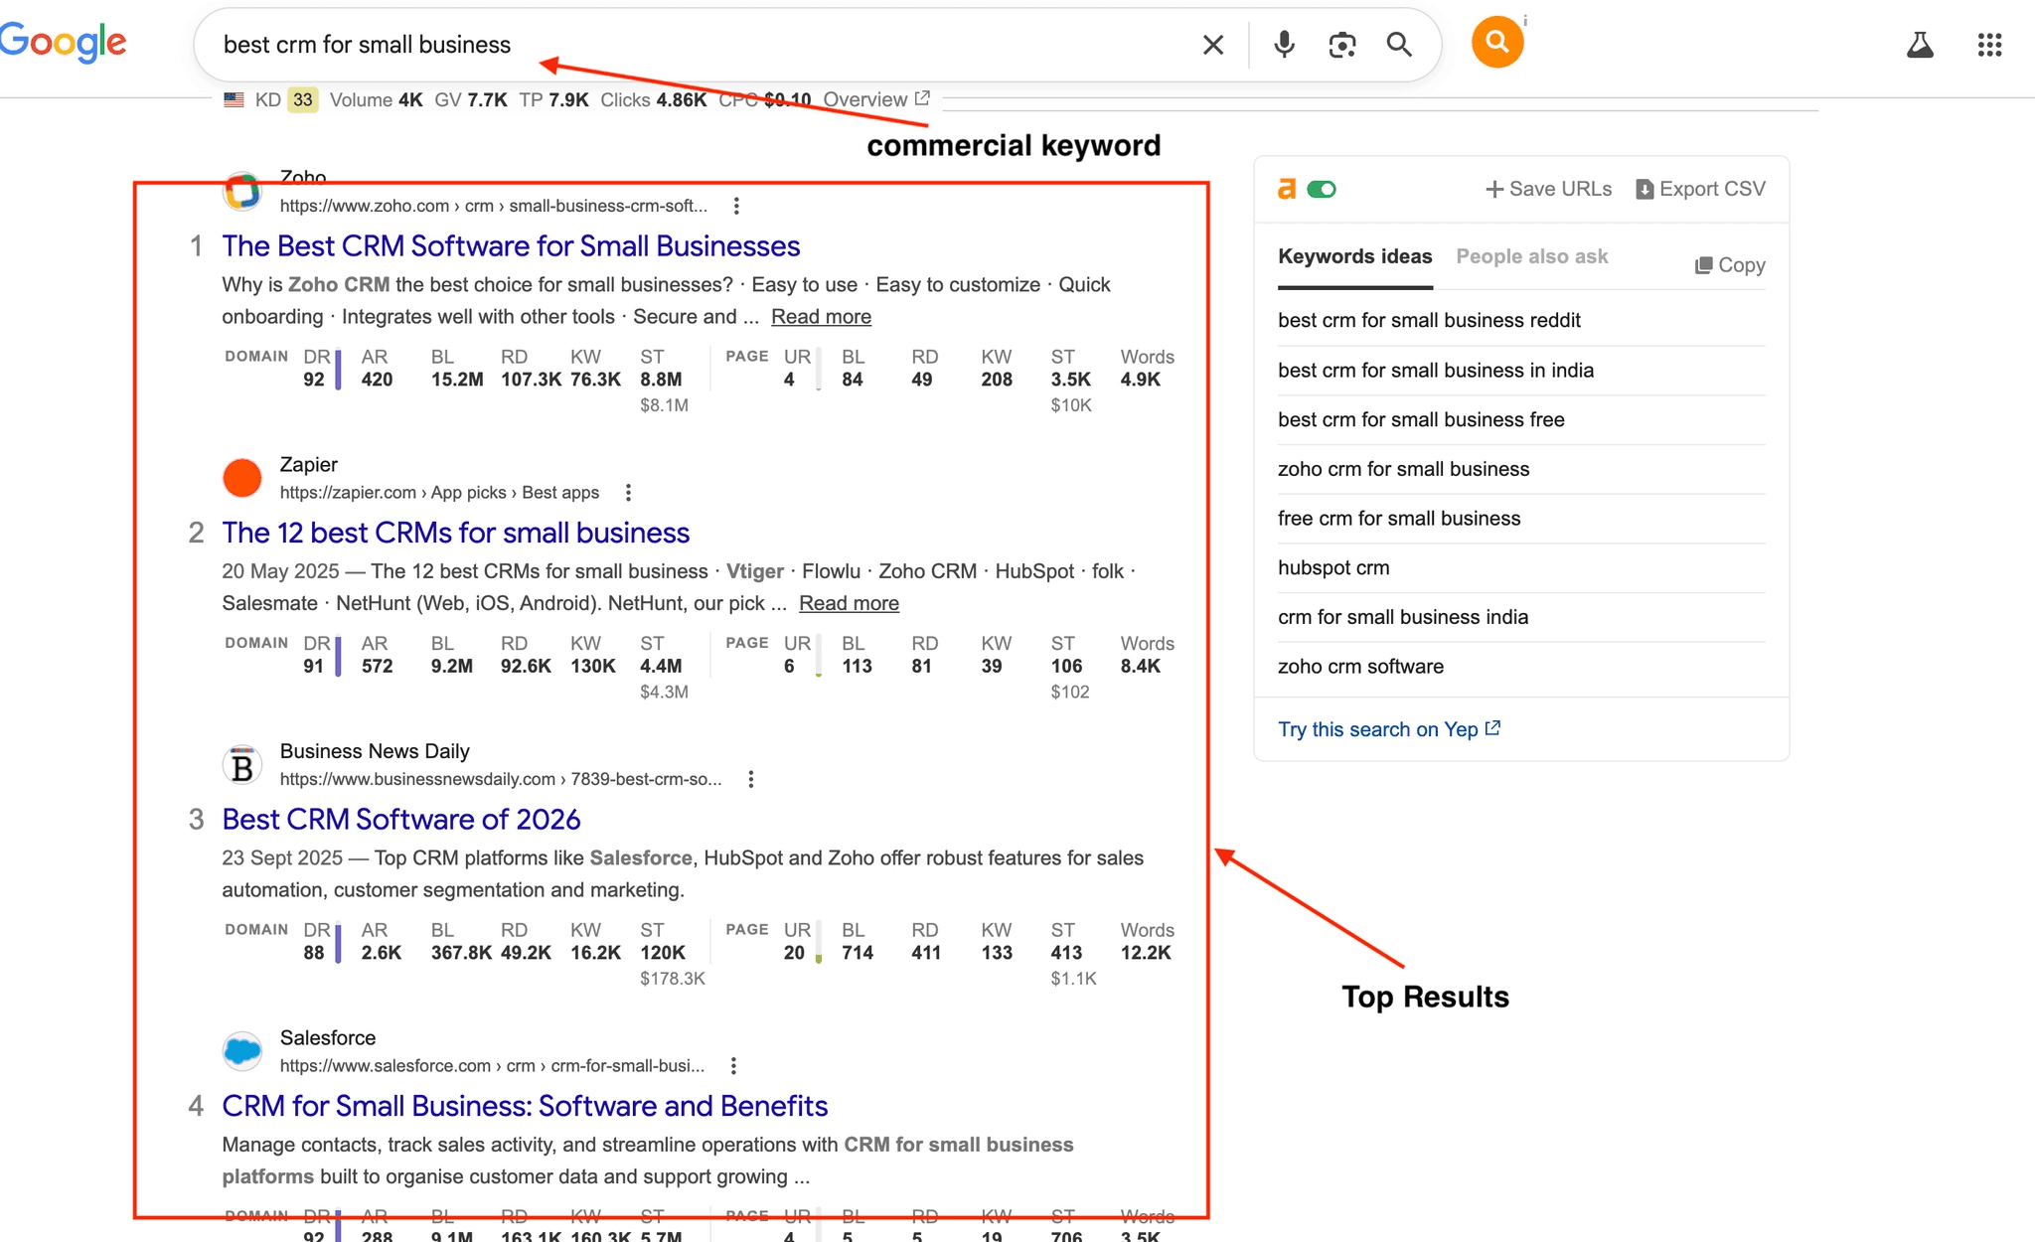2035x1242 pixels.
Task: Open the Overview link under search bar
Action: click(x=876, y=99)
